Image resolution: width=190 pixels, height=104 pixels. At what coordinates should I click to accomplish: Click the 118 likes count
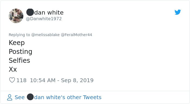point(21,80)
